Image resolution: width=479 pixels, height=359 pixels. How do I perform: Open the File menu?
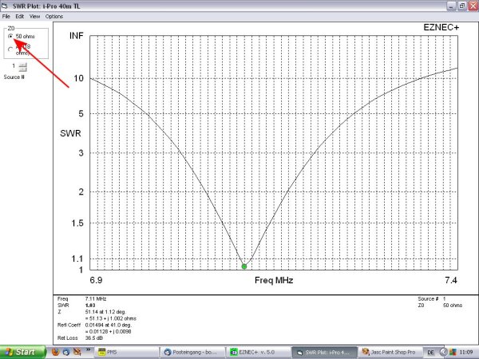point(6,17)
